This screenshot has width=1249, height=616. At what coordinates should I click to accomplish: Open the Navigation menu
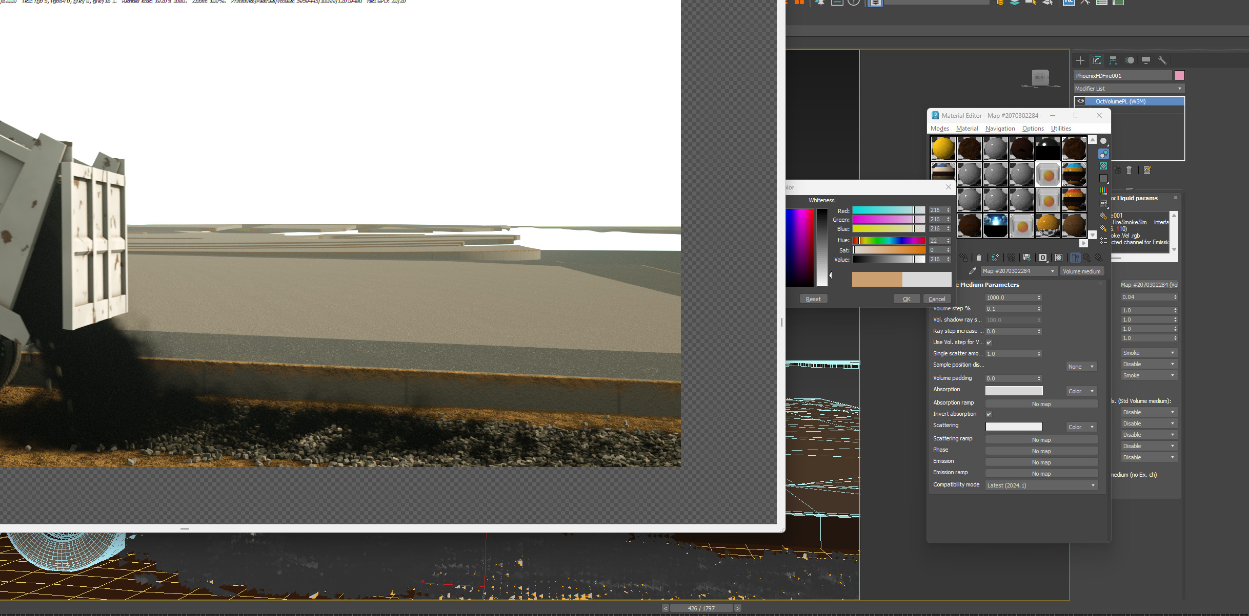click(x=1000, y=129)
